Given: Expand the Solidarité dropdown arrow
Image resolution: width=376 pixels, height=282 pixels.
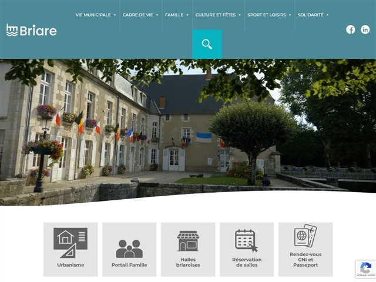Looking at the screenshot, I should [x=327, y=15].
